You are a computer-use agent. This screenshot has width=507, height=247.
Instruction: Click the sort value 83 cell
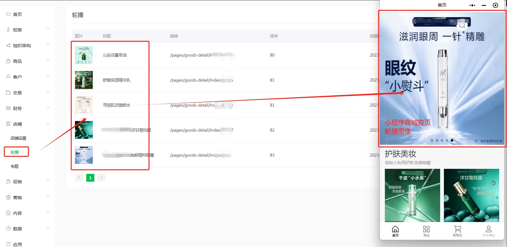point(272,155)
